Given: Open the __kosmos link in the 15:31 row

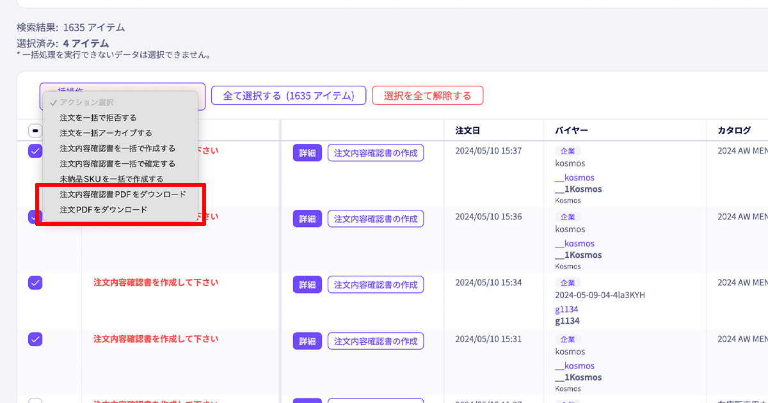Looking at the screenshot, I should (x=575, y=365).
